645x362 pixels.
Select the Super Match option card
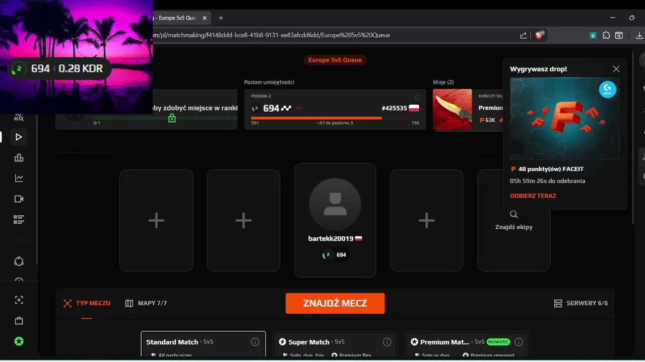[335, 344]
